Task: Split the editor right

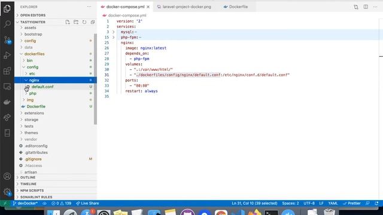Action: click(x=366, y=7)
